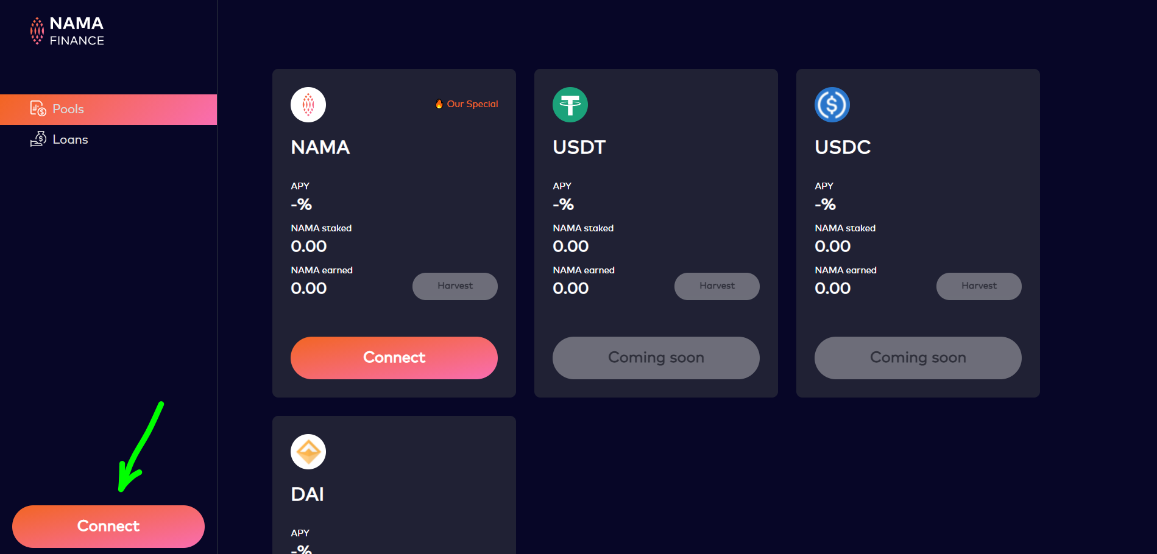Click the flame icon beside Our Special
This screenshot has height=554, width=1157.
pos(439,104)
